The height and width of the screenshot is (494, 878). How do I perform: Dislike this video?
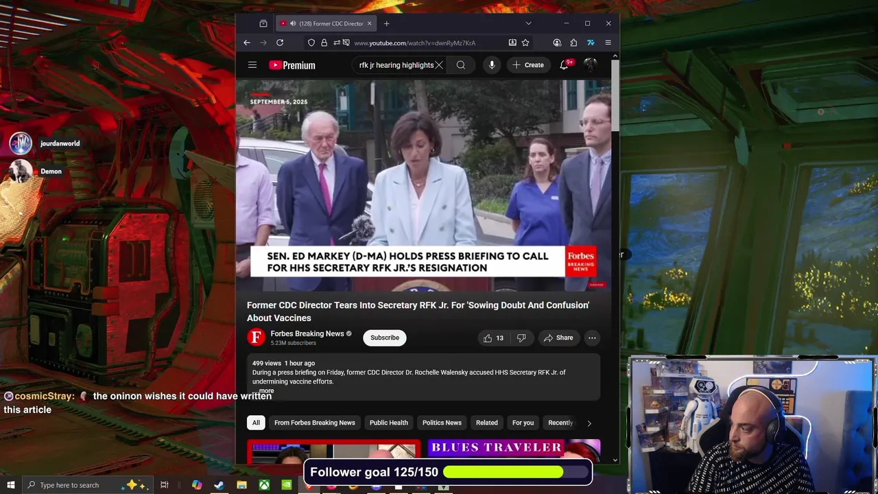(x=521, y=338)
